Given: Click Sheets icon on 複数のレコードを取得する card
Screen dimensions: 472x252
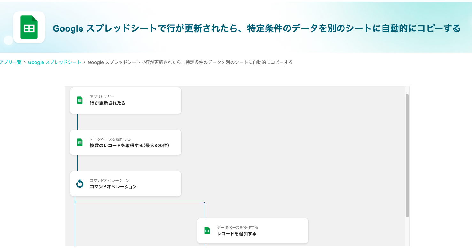Looking at the screenshot, I should pyautogui.click(x=80, y=142).
